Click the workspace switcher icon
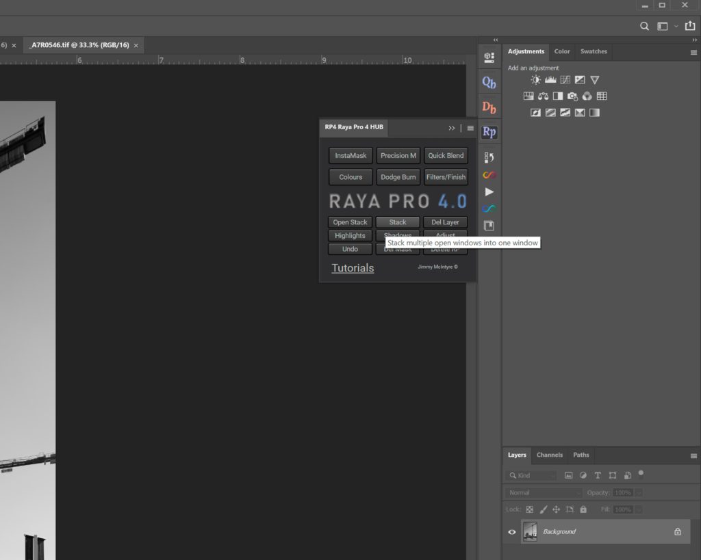 (663, 27)
